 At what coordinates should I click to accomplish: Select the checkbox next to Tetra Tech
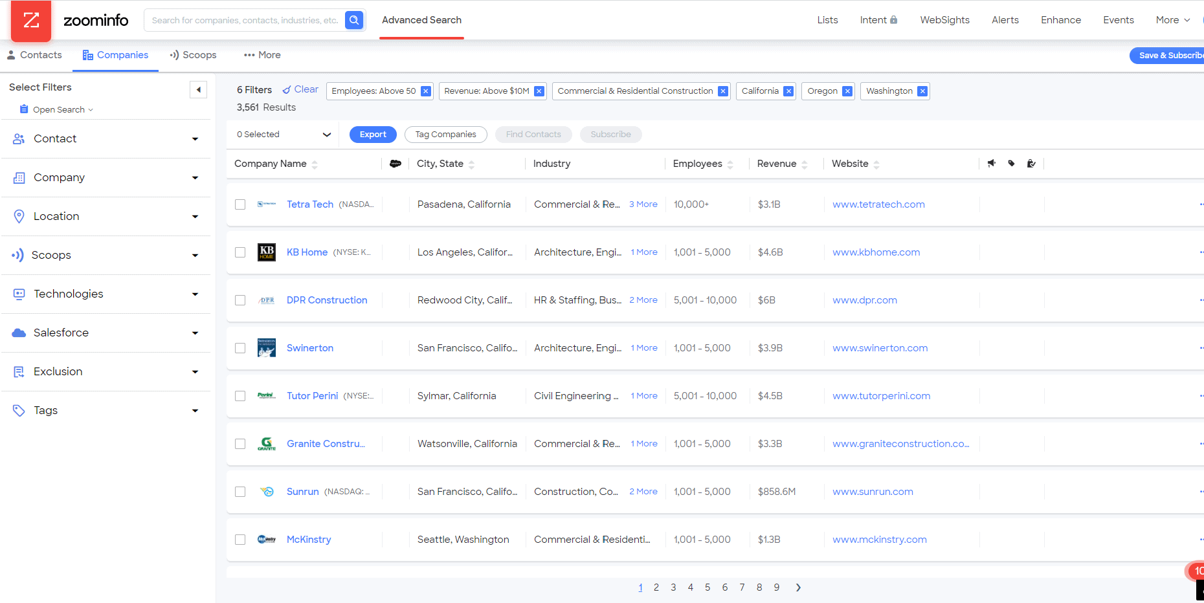(240, 204)
